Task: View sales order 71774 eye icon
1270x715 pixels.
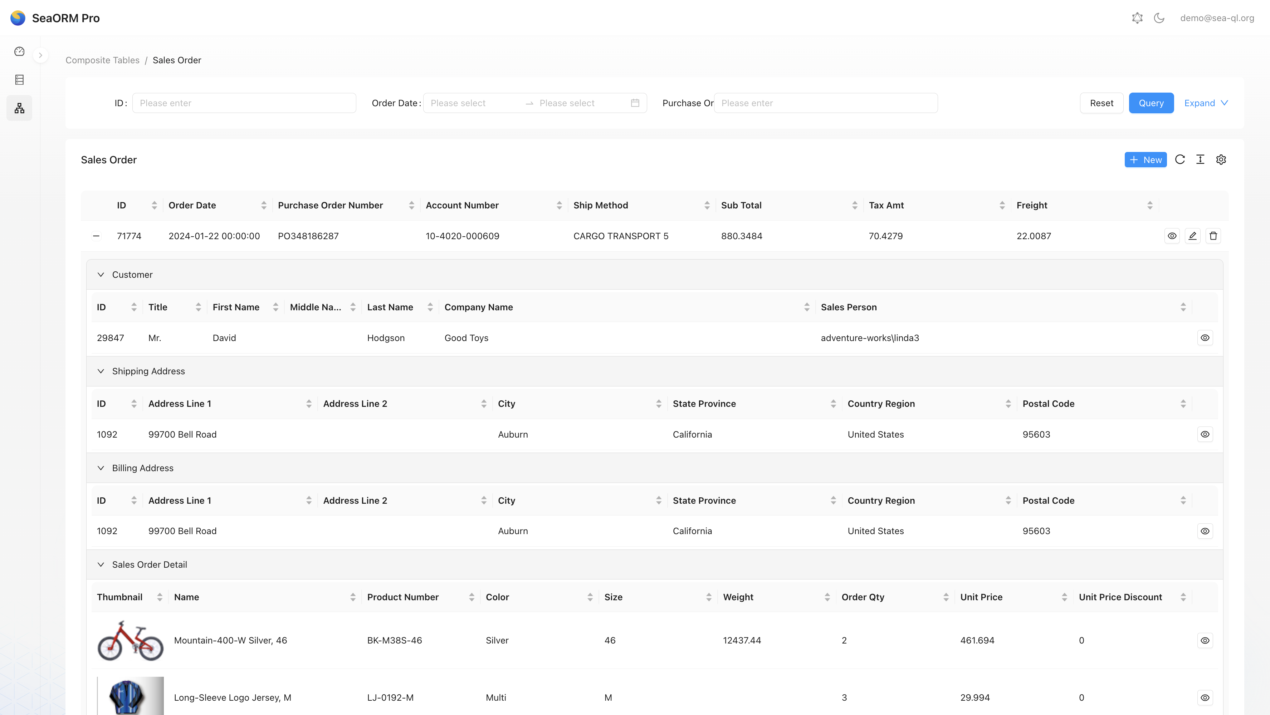Action: [1172, 236]
